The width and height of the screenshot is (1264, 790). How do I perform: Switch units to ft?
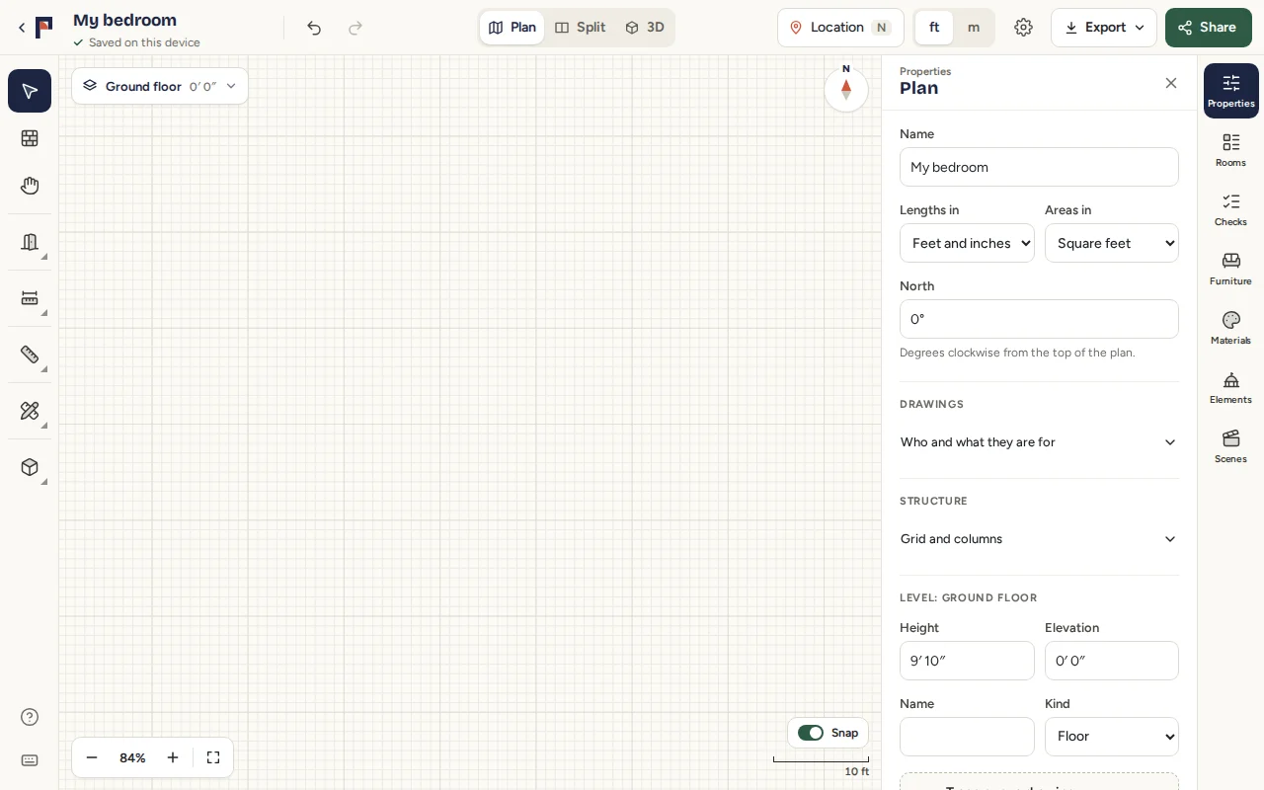(934, 28)
